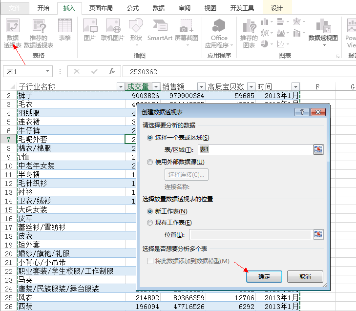Image resolution: width=356 pixels, height=311 pixels.
Task: Click the 位置 location input field
Action: pos(251,234)
